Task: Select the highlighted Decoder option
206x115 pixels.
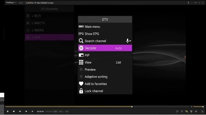Action: pos(105,48)
